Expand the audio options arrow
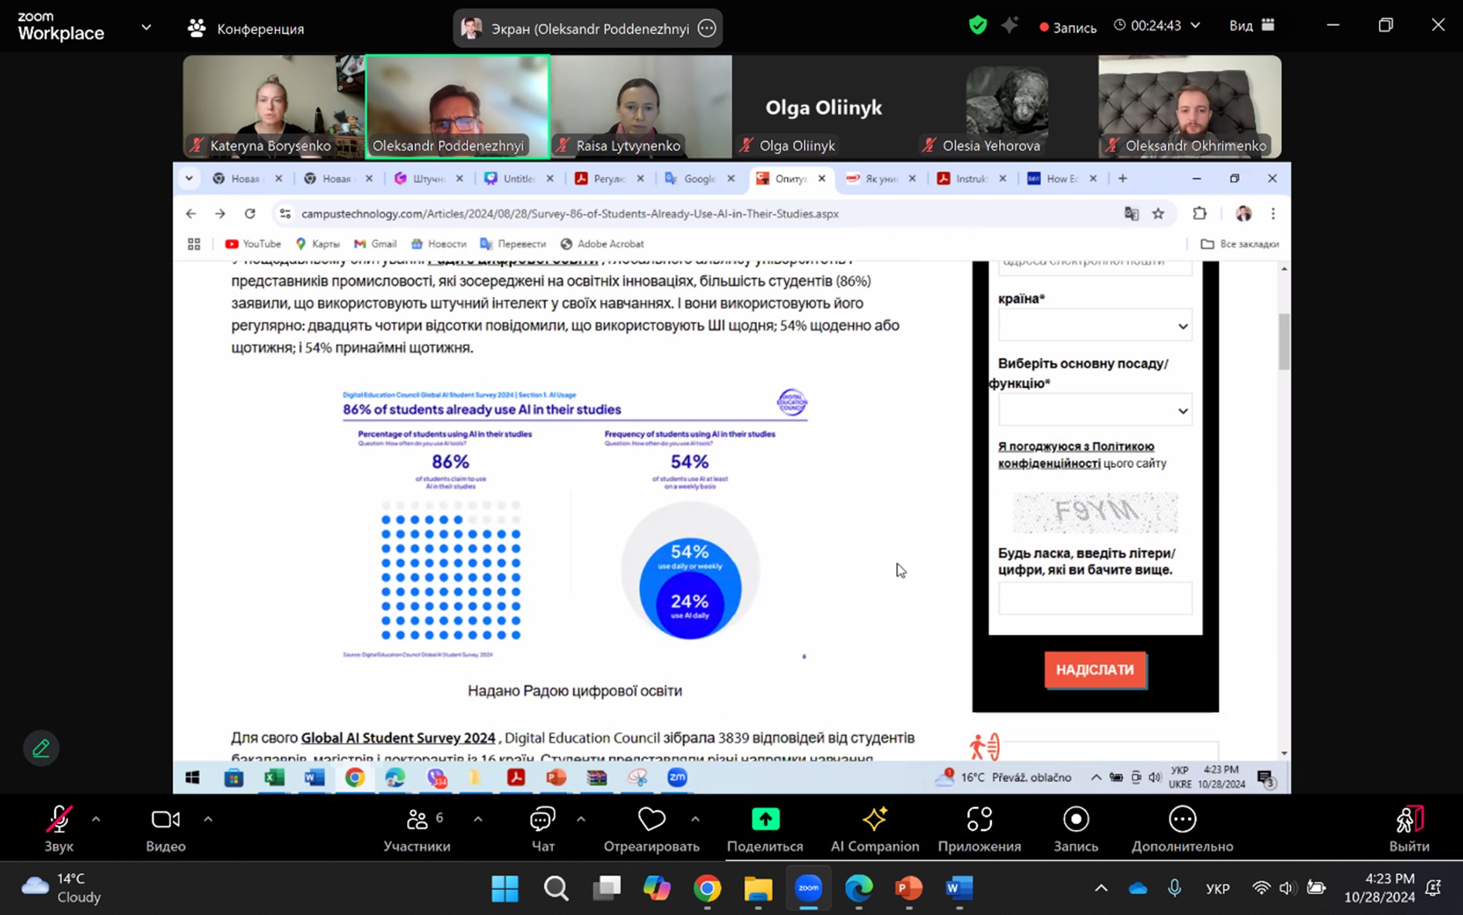 click(x=97, y=819)
